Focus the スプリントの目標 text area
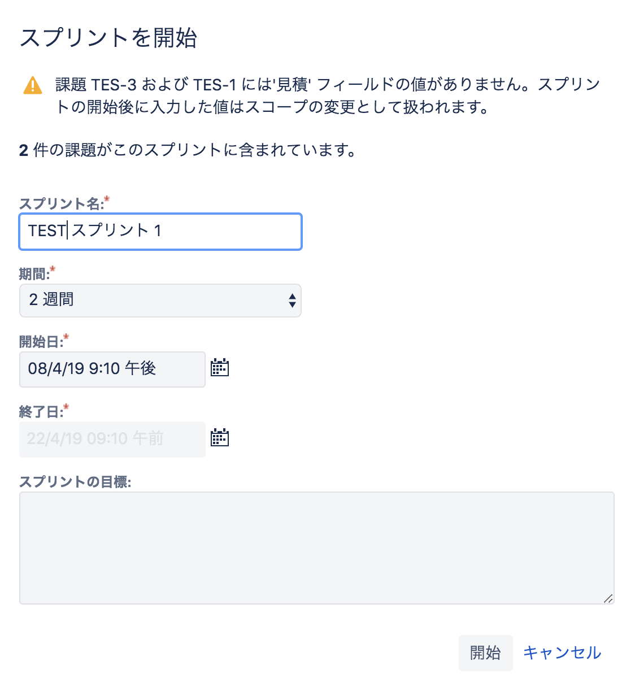The height and width of the screenshot is (687, 635). pos(316,547)
